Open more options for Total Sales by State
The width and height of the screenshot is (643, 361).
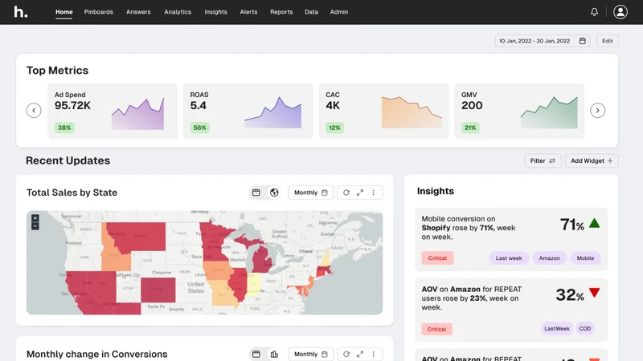click(x=373, y=193)
